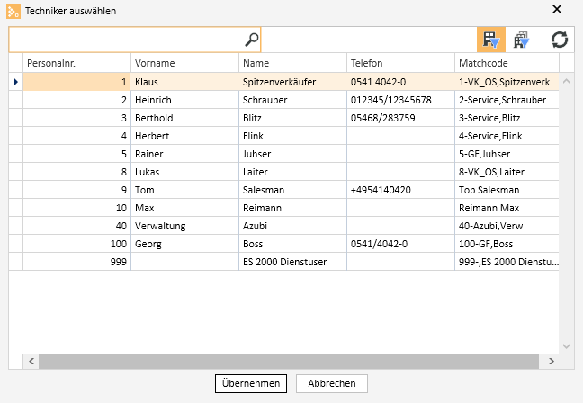Click matchcode 40-Azubi,Verw
The height and width of the screenshot is (403, 583).
(x=507, y=226)
